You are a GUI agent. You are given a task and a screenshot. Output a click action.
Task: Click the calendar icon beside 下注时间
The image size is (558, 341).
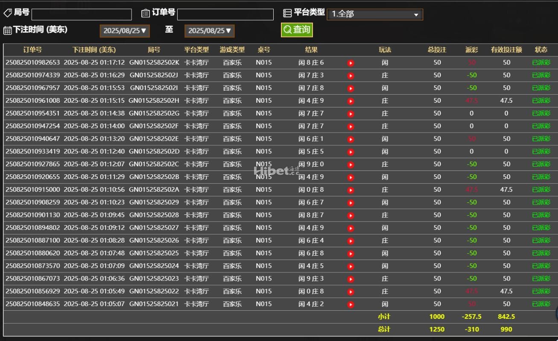point(7,30)
